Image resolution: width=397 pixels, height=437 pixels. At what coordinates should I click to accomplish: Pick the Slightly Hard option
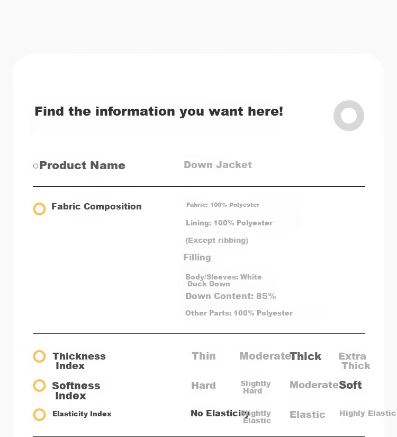255,387
